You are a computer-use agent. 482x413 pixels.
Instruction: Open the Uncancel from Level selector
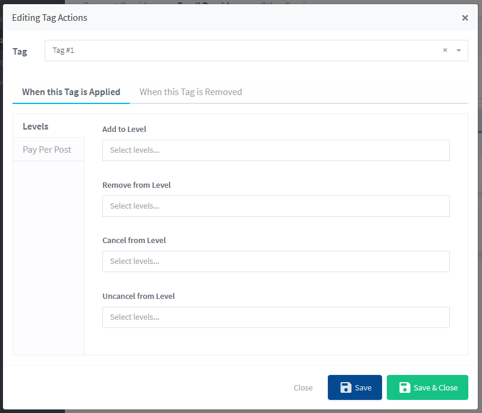[276, 317]
